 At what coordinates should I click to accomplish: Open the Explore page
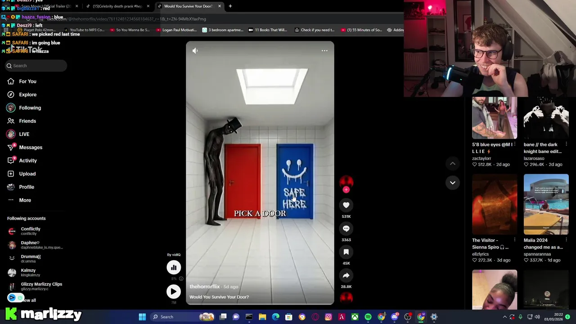click(22, 94)
